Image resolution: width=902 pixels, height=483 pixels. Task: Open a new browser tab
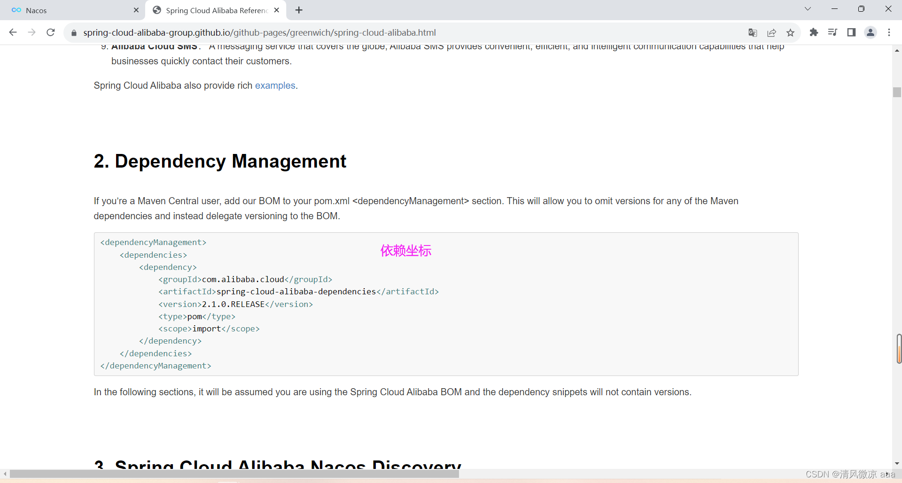pos(299,10)
